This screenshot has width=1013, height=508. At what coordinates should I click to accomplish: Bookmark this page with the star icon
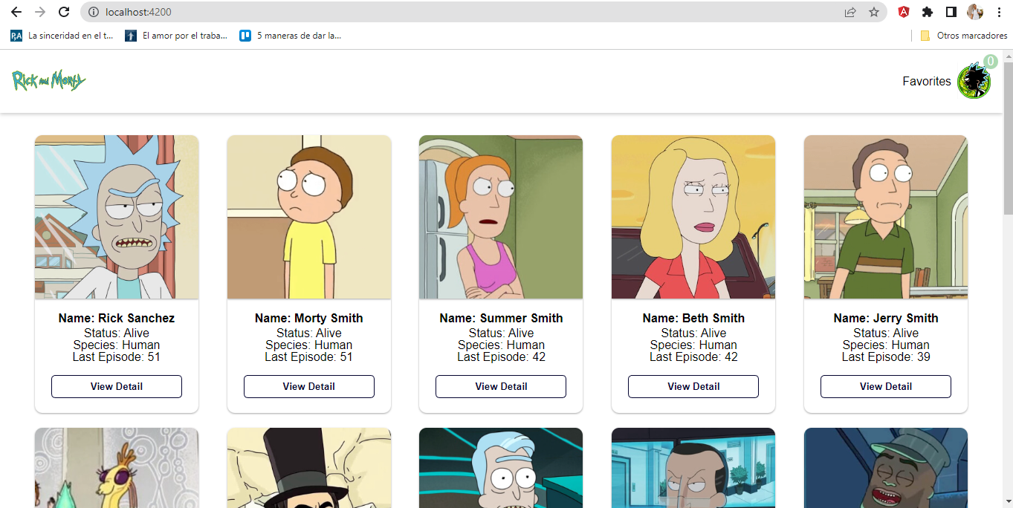(876, 12)
